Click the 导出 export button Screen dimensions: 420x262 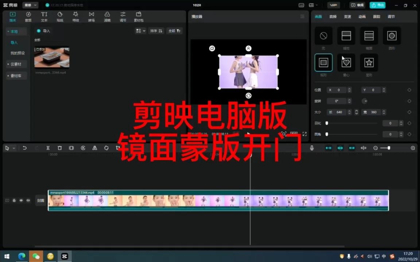point(378,5)
